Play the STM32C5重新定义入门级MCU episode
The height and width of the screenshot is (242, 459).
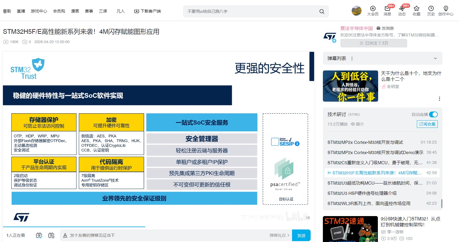[382, 162]
